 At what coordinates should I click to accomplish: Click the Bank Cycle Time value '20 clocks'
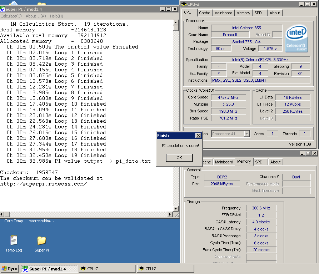point(261,250)
